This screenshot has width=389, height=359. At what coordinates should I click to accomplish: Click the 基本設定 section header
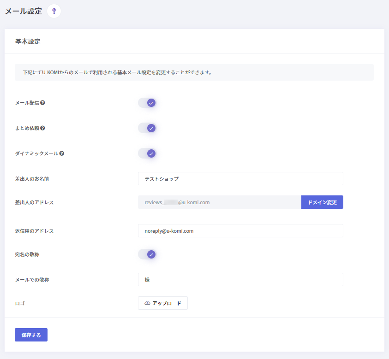pyautogui.click(x=28, y=41)
